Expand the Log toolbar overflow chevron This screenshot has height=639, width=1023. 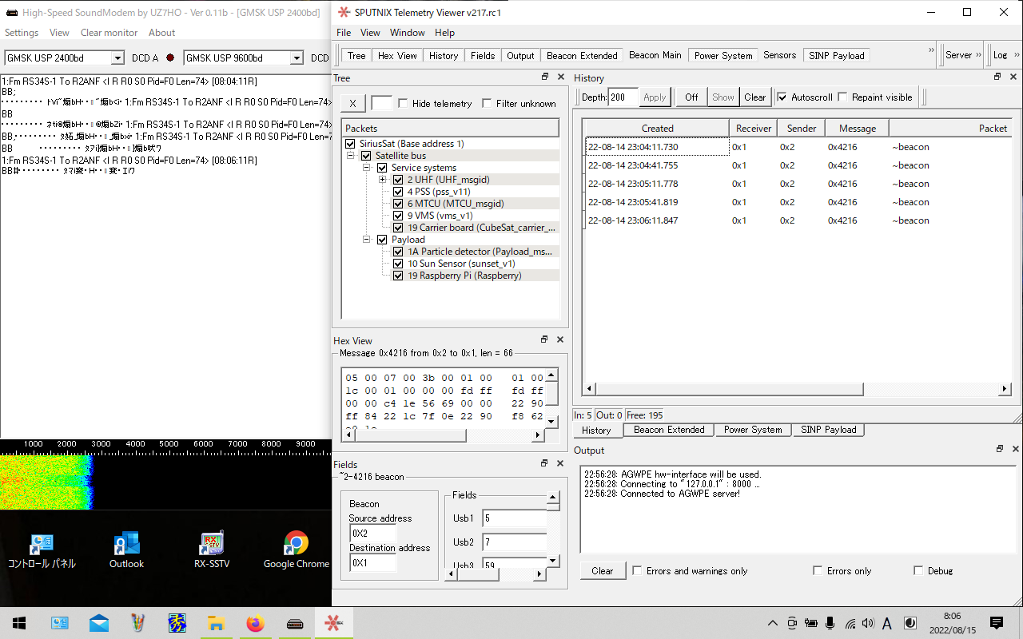[x=1015, y=55]
